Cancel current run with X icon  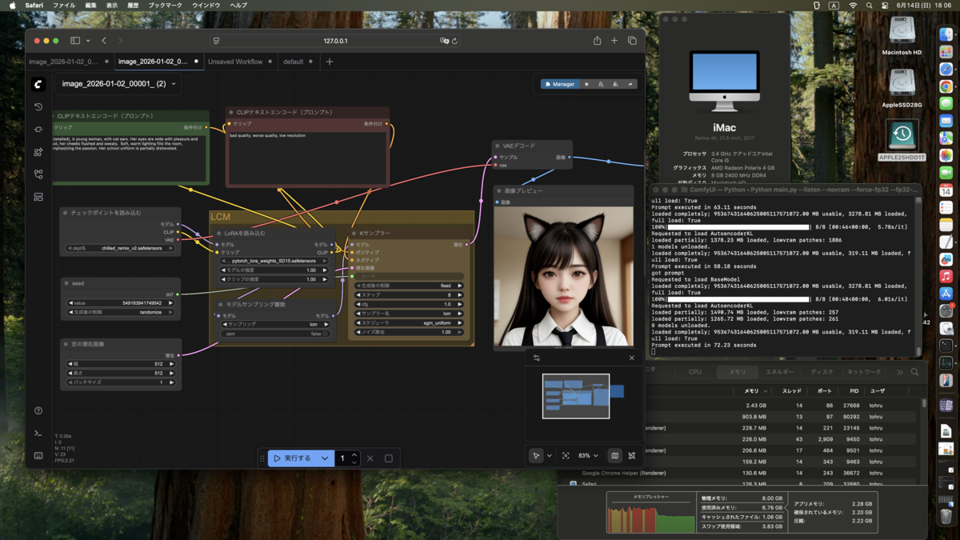pyautogui.click(x=370, y=458)
